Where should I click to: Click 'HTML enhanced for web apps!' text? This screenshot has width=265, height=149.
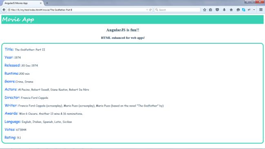pos(123,38)
